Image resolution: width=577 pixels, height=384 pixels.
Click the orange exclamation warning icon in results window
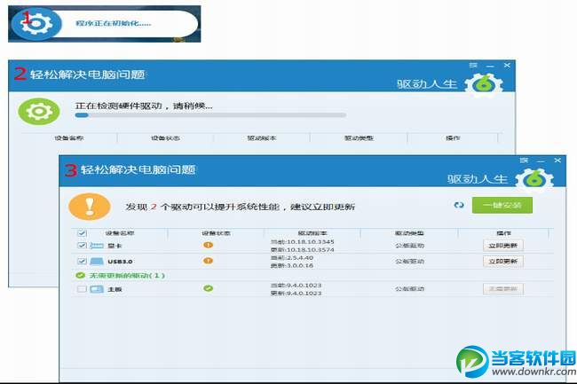[x=90, y=207]
